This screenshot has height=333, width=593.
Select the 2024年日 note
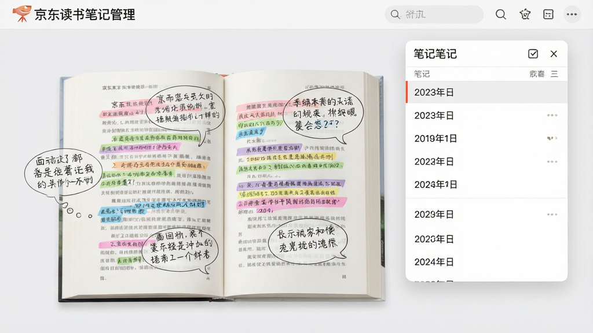coord(486,262)
